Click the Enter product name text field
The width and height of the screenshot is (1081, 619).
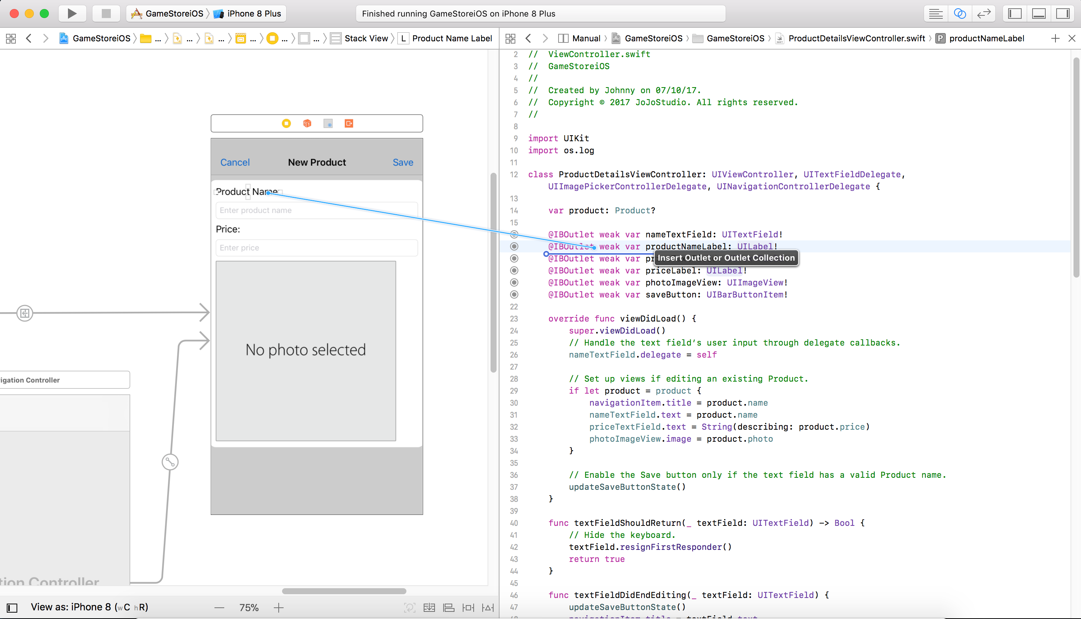click(x=317, y=210)
